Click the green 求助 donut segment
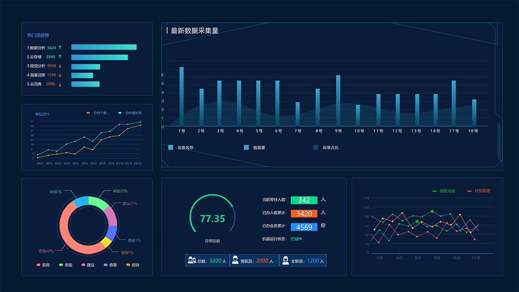Image resolution: width=519 pixels, height=292 pixels. (x=98, y=202)
